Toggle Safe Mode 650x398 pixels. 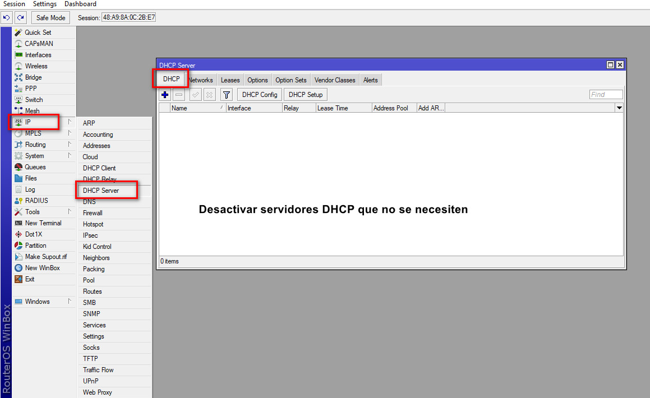[x=50, y=17]
